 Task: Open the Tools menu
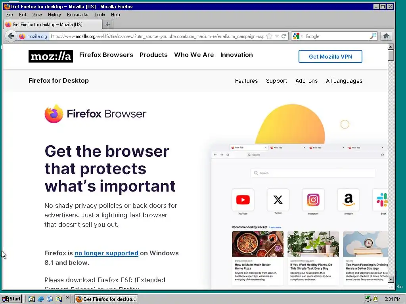coord(100,15)
